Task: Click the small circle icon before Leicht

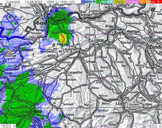Action: pyautogui.click(x=82, y=2)
